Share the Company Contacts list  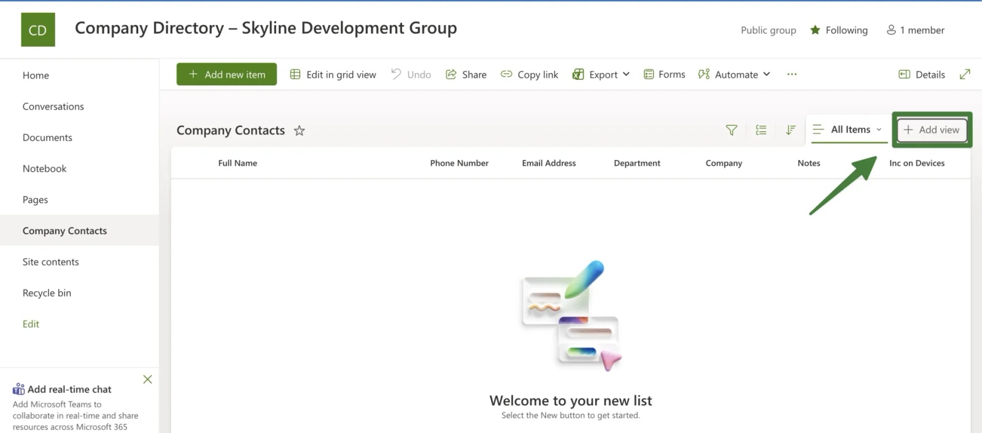pos(466,74)
